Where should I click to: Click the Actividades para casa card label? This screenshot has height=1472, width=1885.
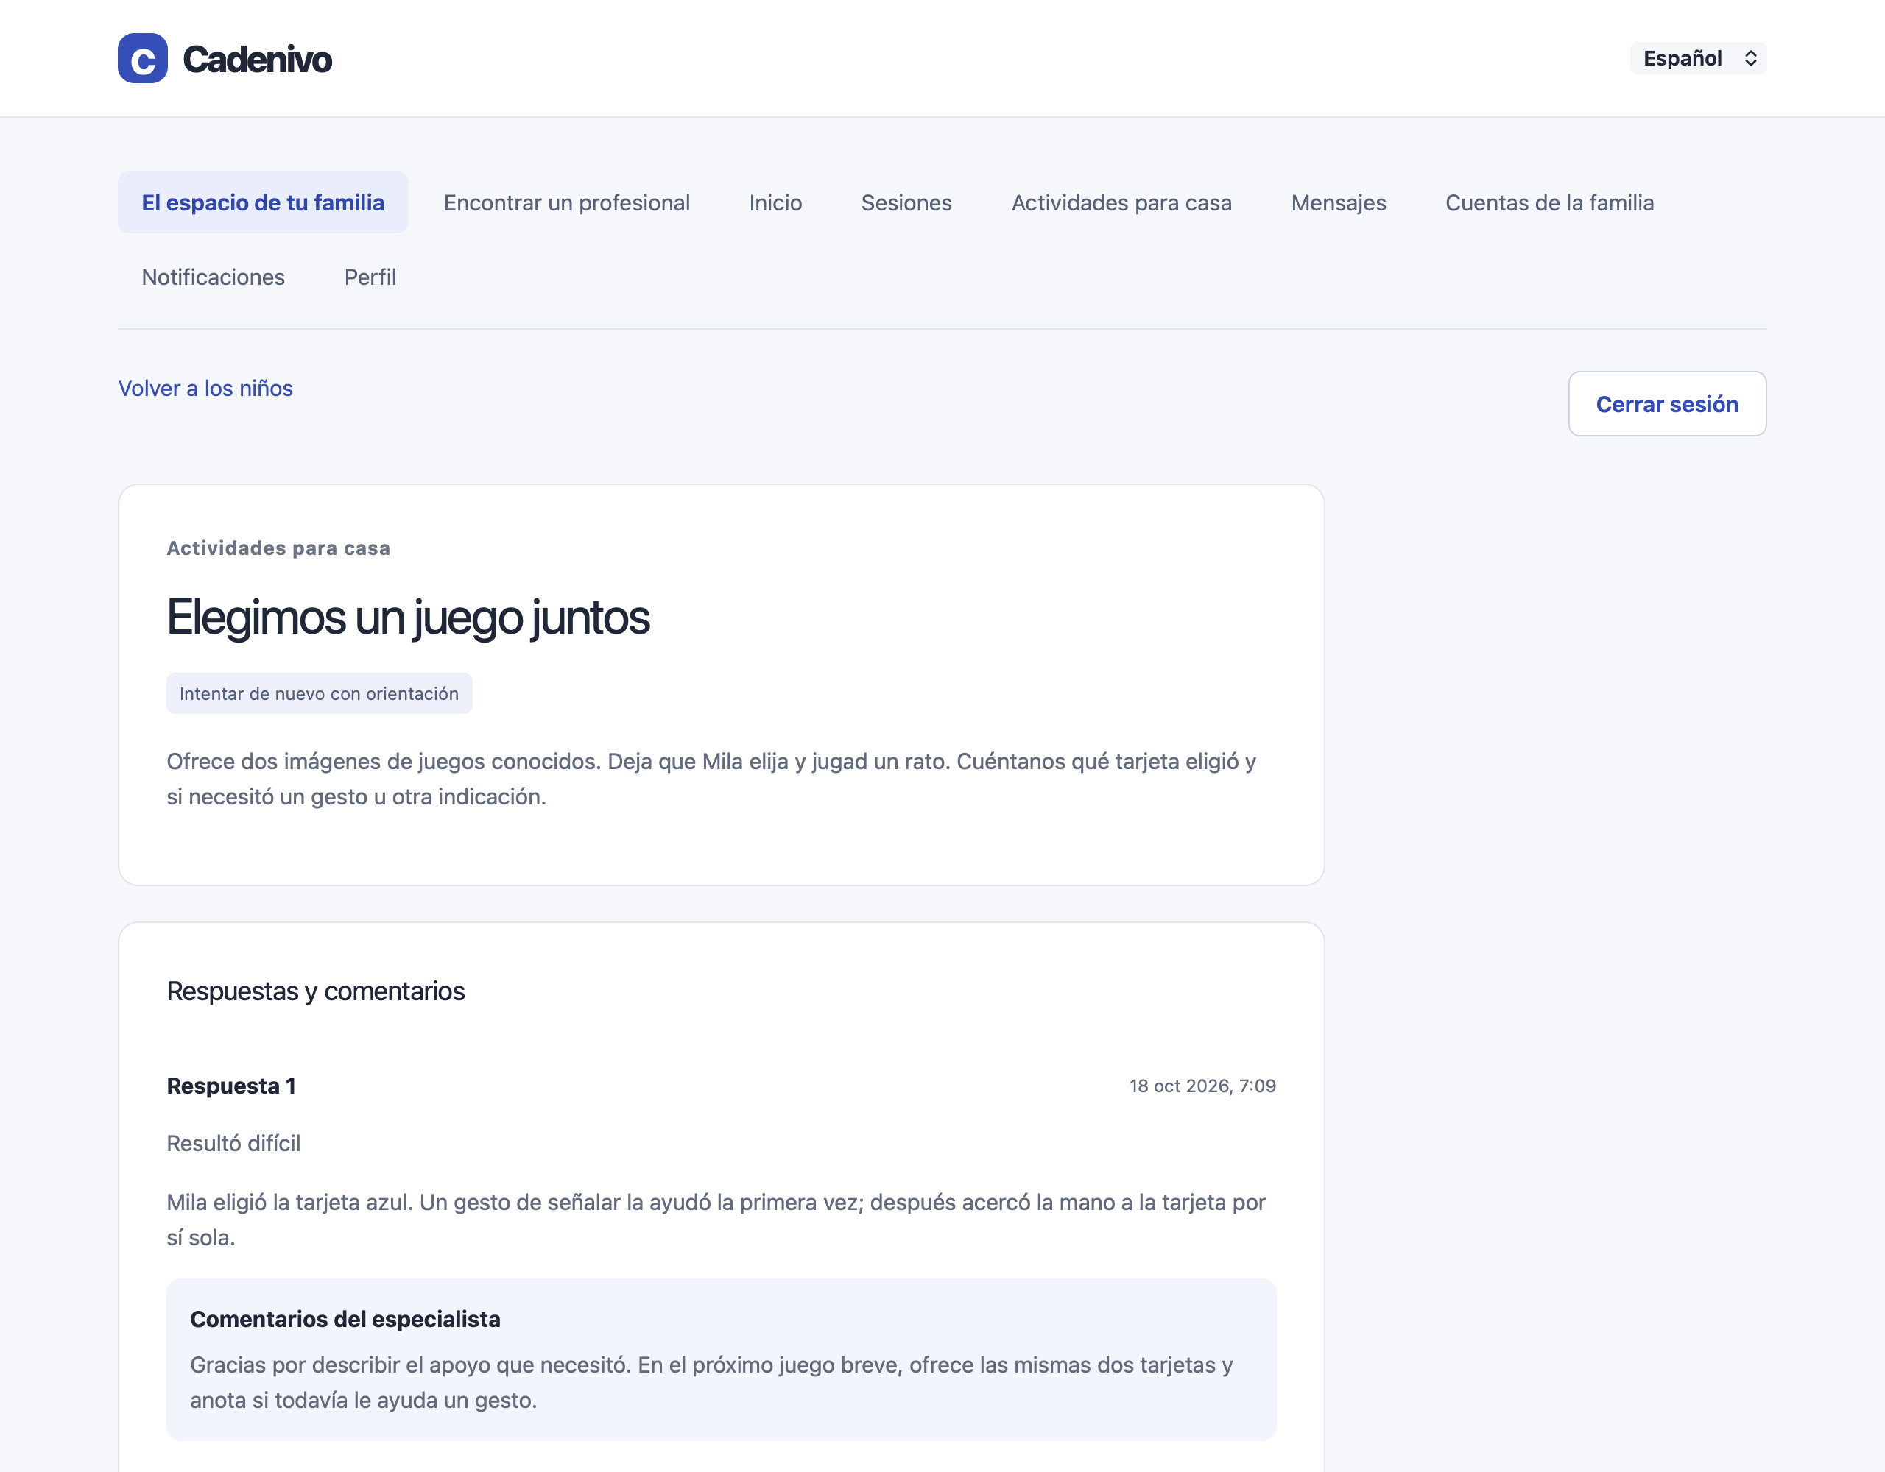tap(279, 549)
